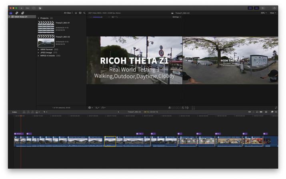Open the Libraries sidebar
Image resolution: width=286 pixels, height=179 pixels.
[11, 13]
